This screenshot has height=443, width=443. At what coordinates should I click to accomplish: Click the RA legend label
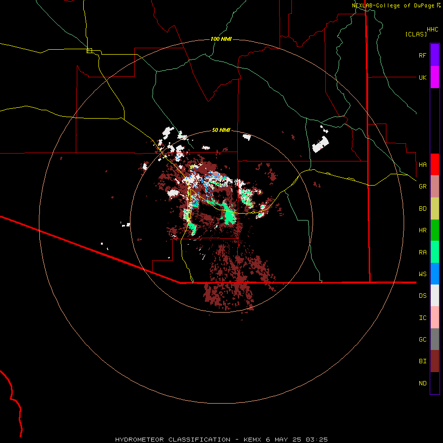(x=423, y=252)
